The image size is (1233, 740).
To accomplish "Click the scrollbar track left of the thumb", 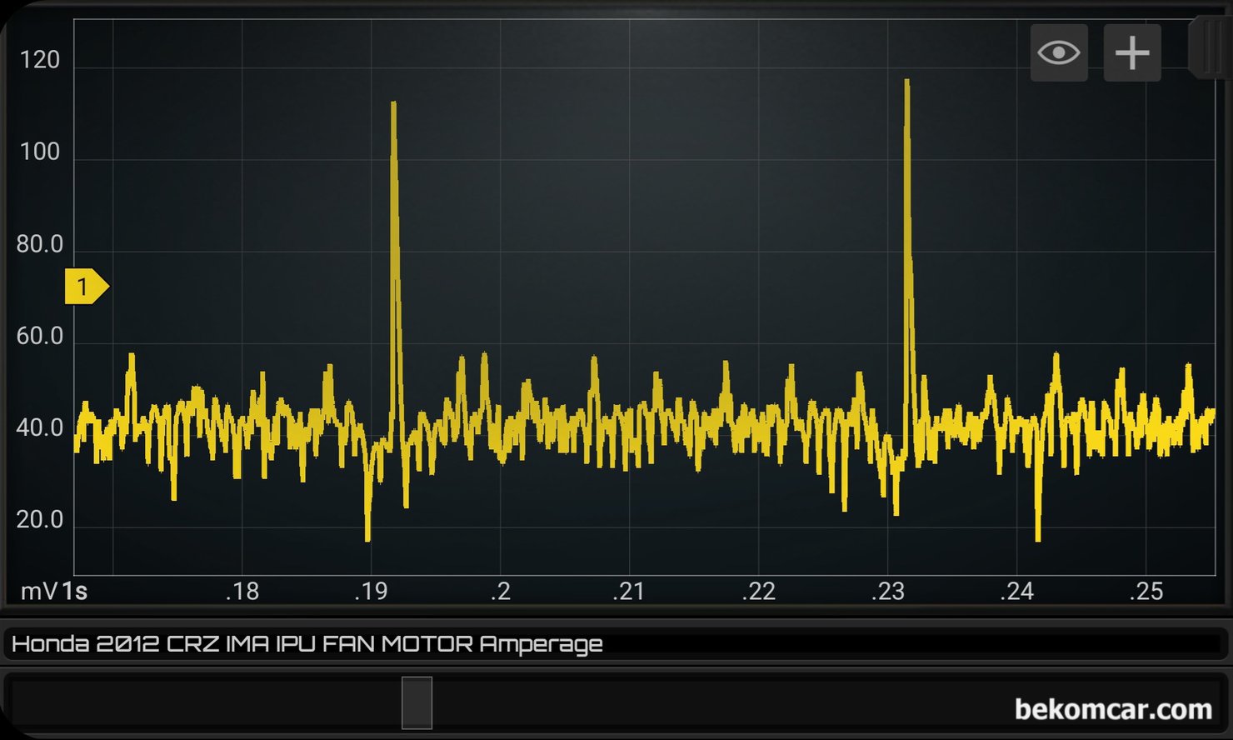I will (x=208, y=702).
